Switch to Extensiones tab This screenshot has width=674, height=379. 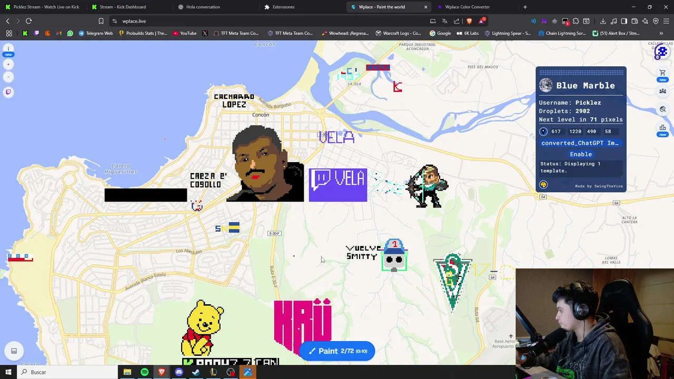301,7
